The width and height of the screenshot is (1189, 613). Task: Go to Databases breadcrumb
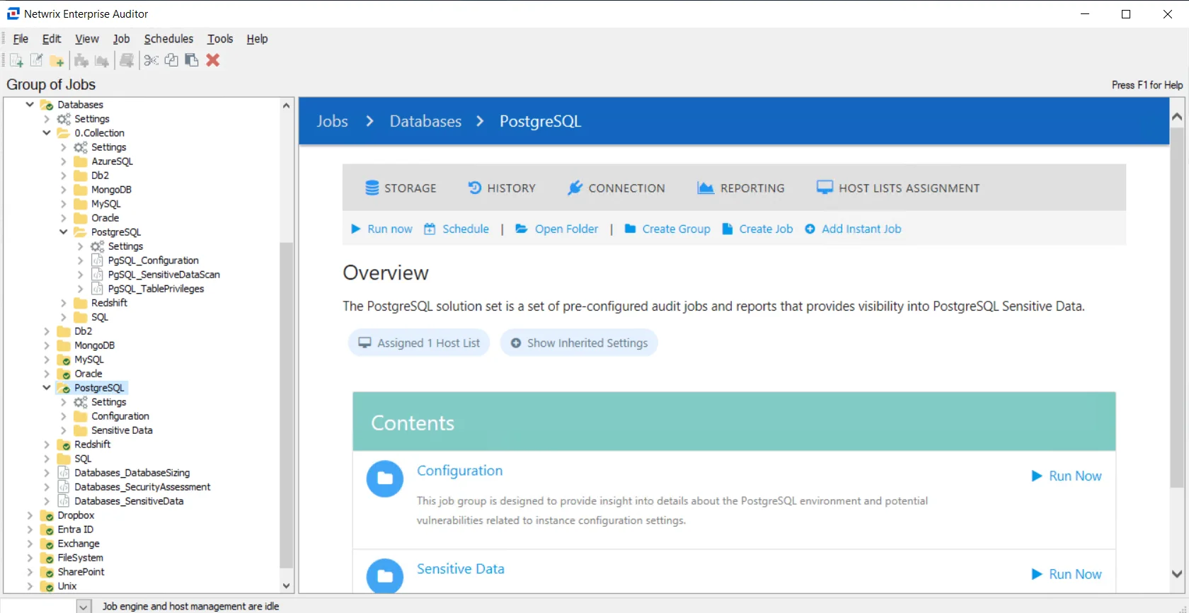coord(425,121)
